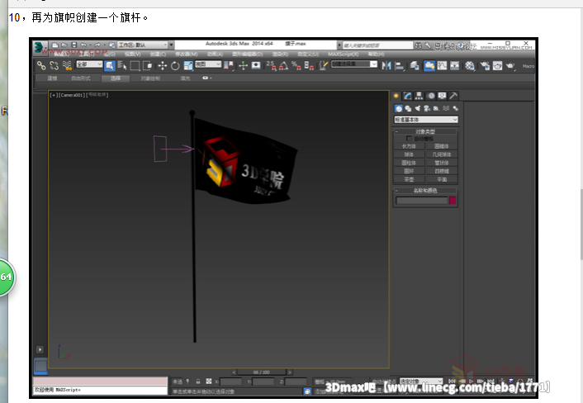The width and height of the screenshot is (583, 403).
Task: Open the Select by Name tool
Action: [122, 66]
